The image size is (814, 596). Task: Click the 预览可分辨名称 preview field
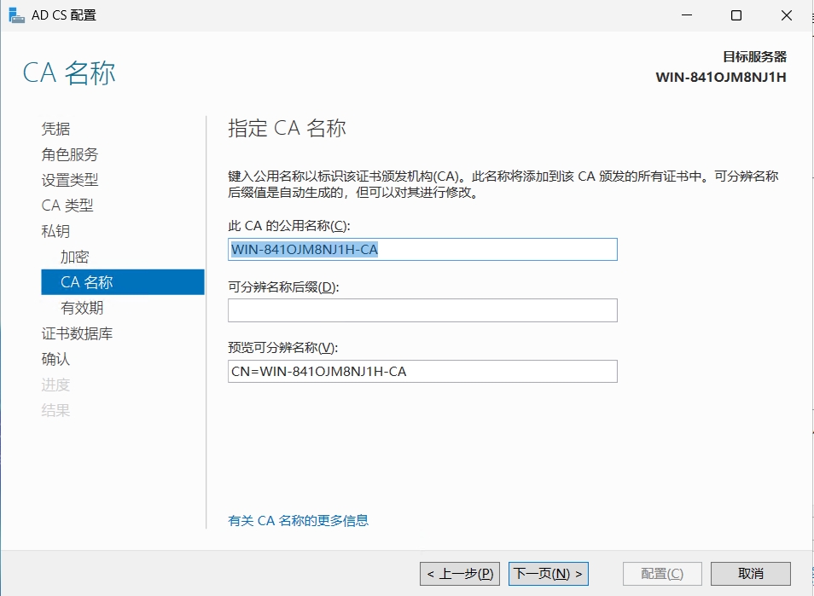pos(422,372)
